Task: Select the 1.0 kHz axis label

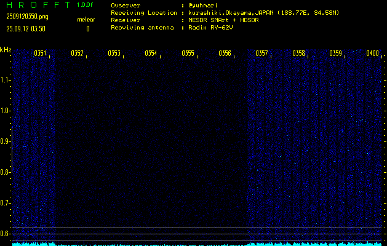Action: tap(5, 111)
